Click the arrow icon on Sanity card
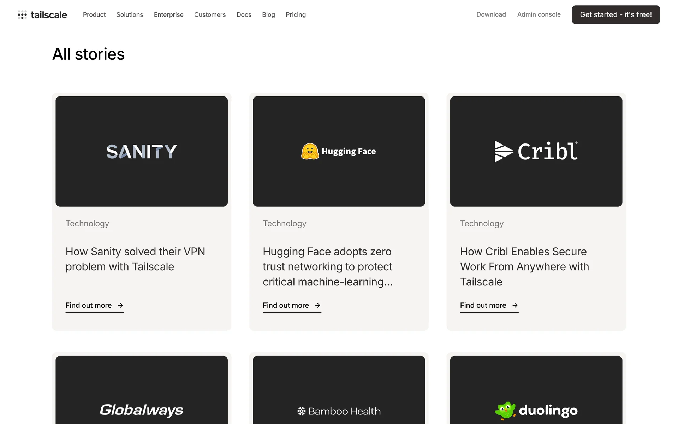Viewport: 678px width, 424px height. [120, 305]
